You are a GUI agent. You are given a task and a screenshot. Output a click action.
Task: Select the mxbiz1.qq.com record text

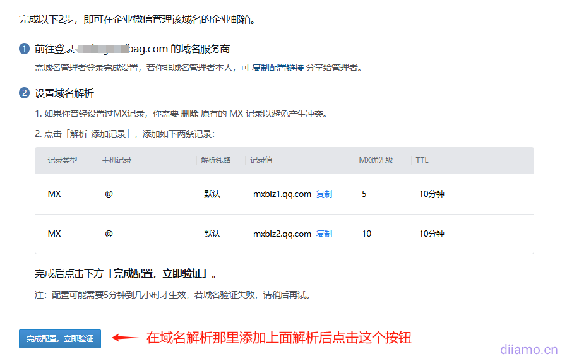click(282, 194)
